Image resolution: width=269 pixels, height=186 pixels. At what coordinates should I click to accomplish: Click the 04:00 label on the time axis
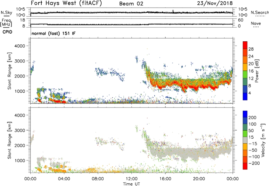(x=64, y=179)
